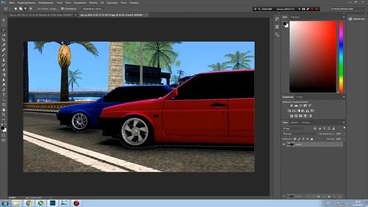Image resolution: width=368 pixels, height=207 pixels.
Task: Add an Invert adjustment layer
Action: [x=292, y=116]
